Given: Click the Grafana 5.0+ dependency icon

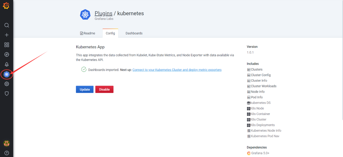Looking at the screenshot, I should pyautogui.click(x=249, y=153).
